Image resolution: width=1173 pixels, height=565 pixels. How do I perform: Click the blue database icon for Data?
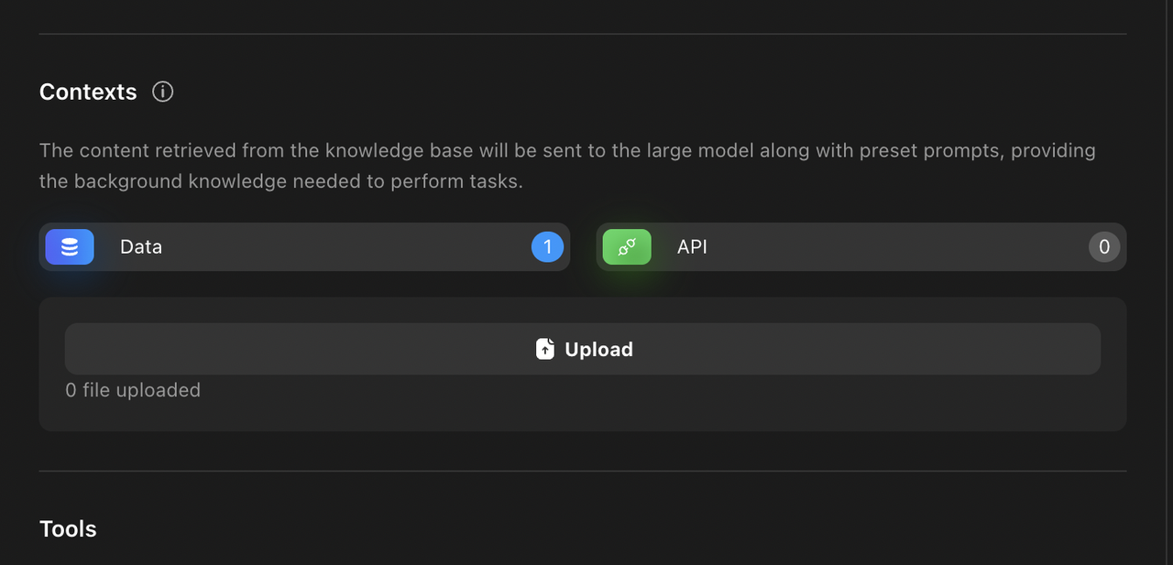tap(70, 247)
